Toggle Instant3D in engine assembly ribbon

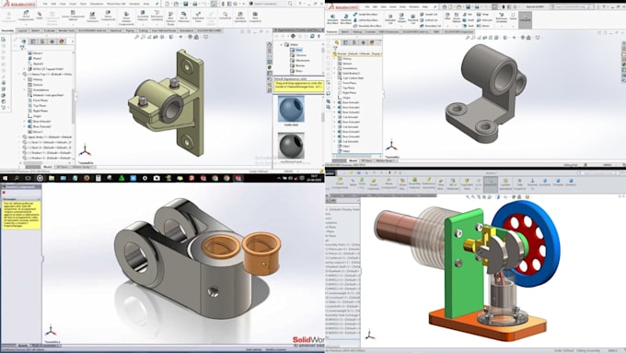tap(491, 184)
